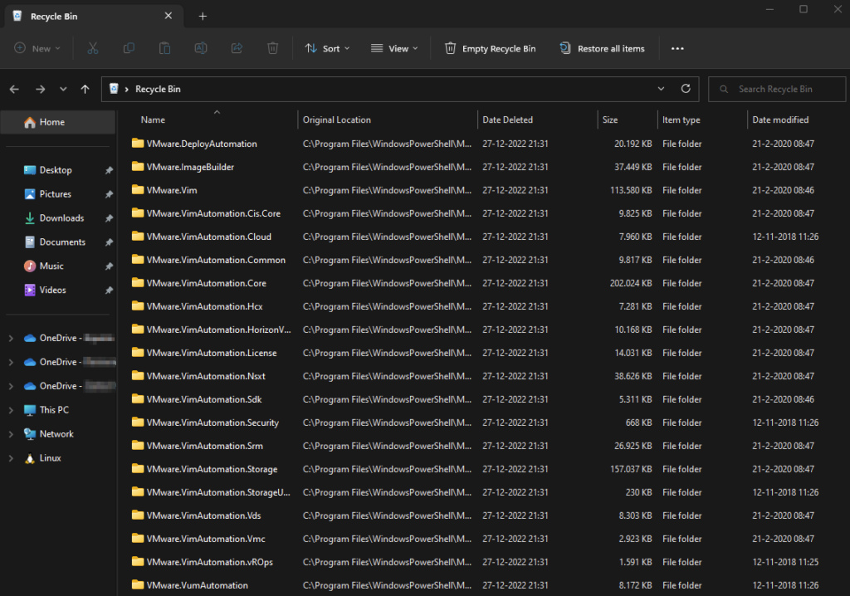Go back using the back arrow
This screenshot has width=850, height=596.
pyautogui.click(x=13, y=89)
